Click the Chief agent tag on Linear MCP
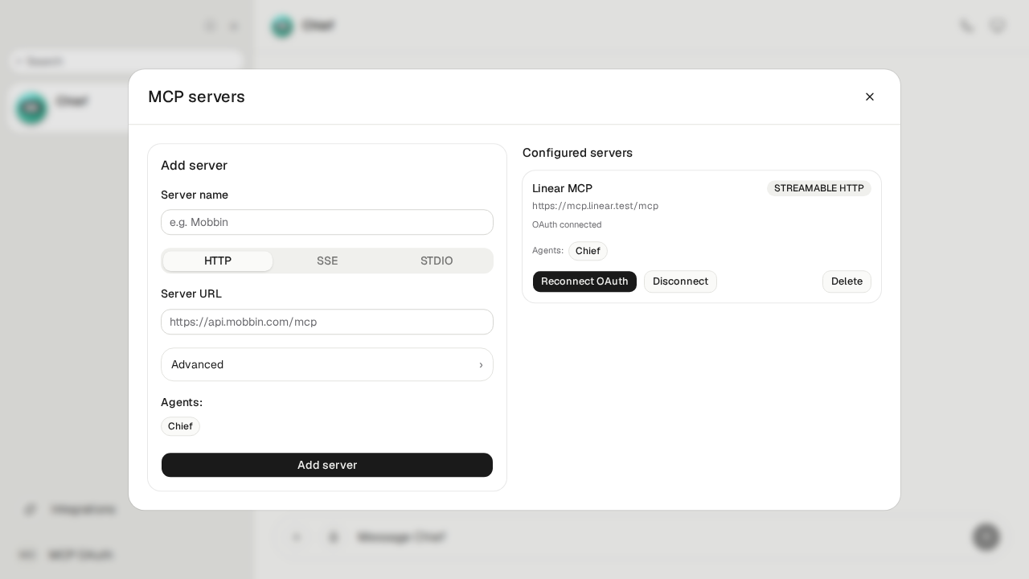Screen dimensions: 1029x579 (x=588, y=251)
